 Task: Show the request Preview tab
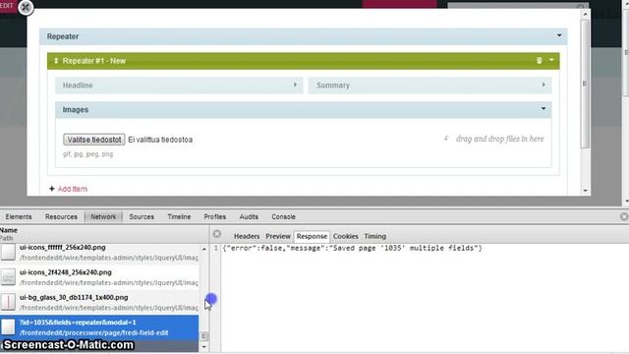coord(278,236)
